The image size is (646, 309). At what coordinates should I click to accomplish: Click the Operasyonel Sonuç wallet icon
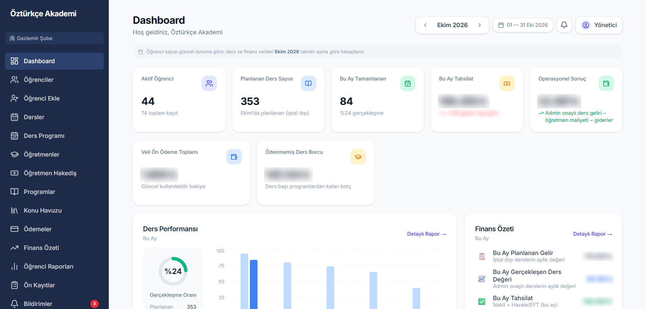(606, 83)
